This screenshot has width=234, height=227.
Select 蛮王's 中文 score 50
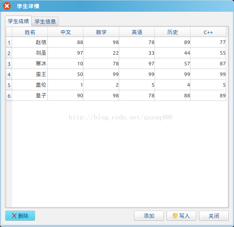66,74
